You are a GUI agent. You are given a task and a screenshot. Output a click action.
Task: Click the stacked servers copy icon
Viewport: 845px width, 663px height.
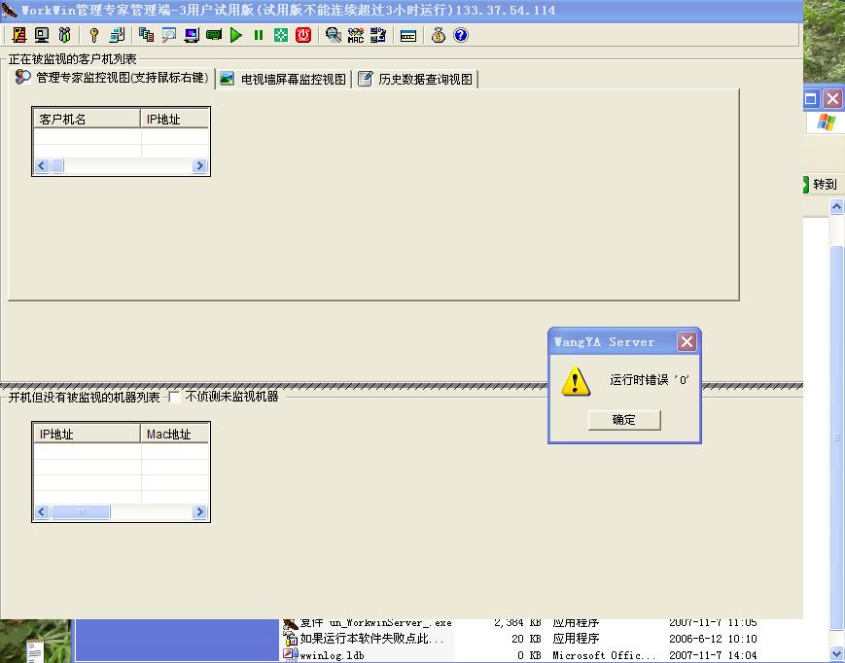pos(146,36)
